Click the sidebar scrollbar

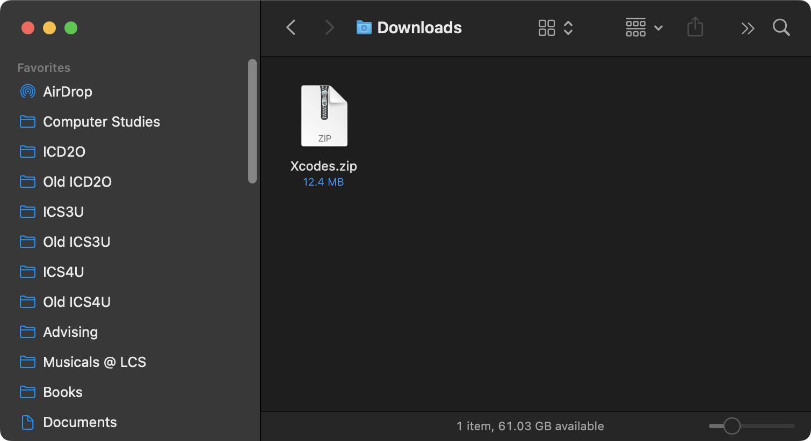point(252,121)
